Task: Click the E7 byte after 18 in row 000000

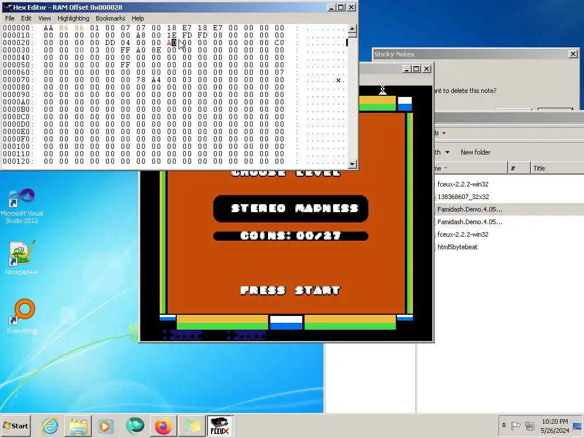Action: (187, 28)
